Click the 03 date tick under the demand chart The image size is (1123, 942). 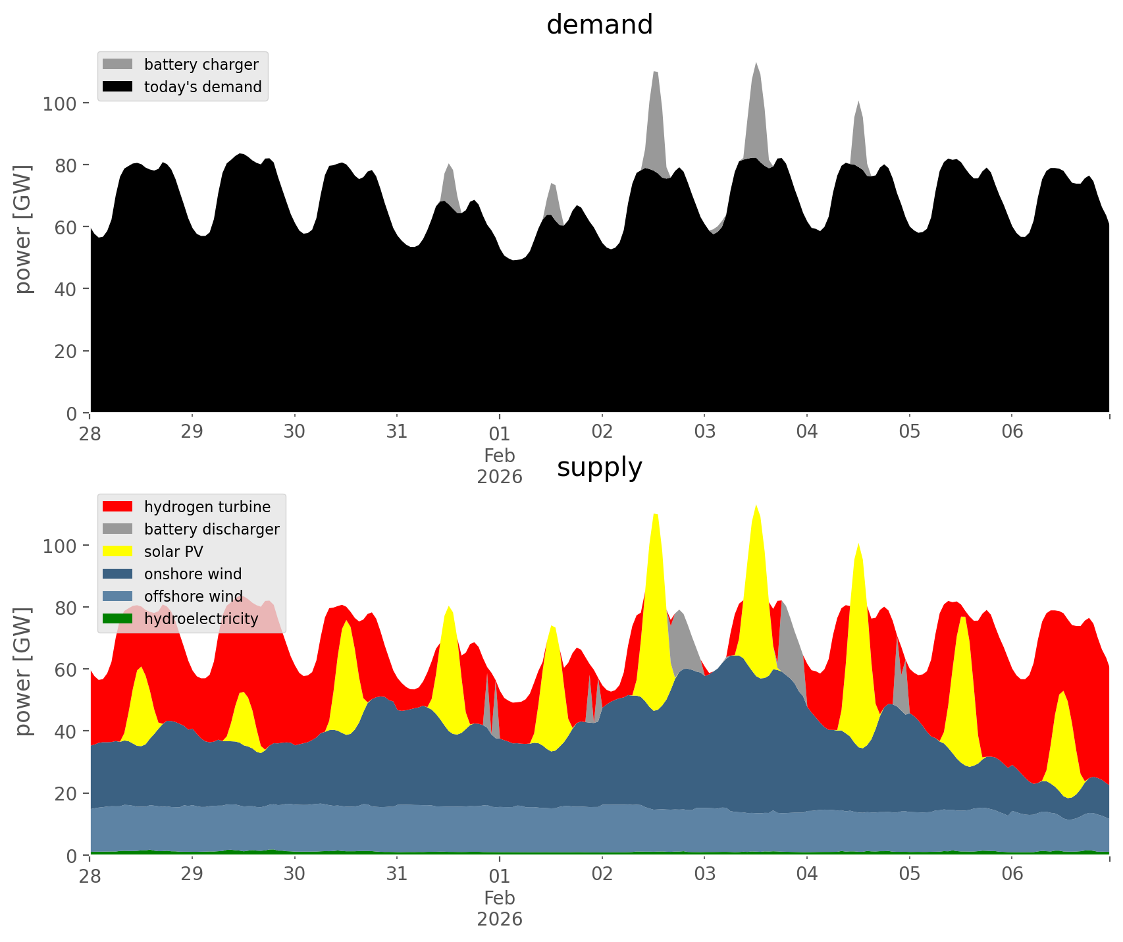[x=704, y=432]
